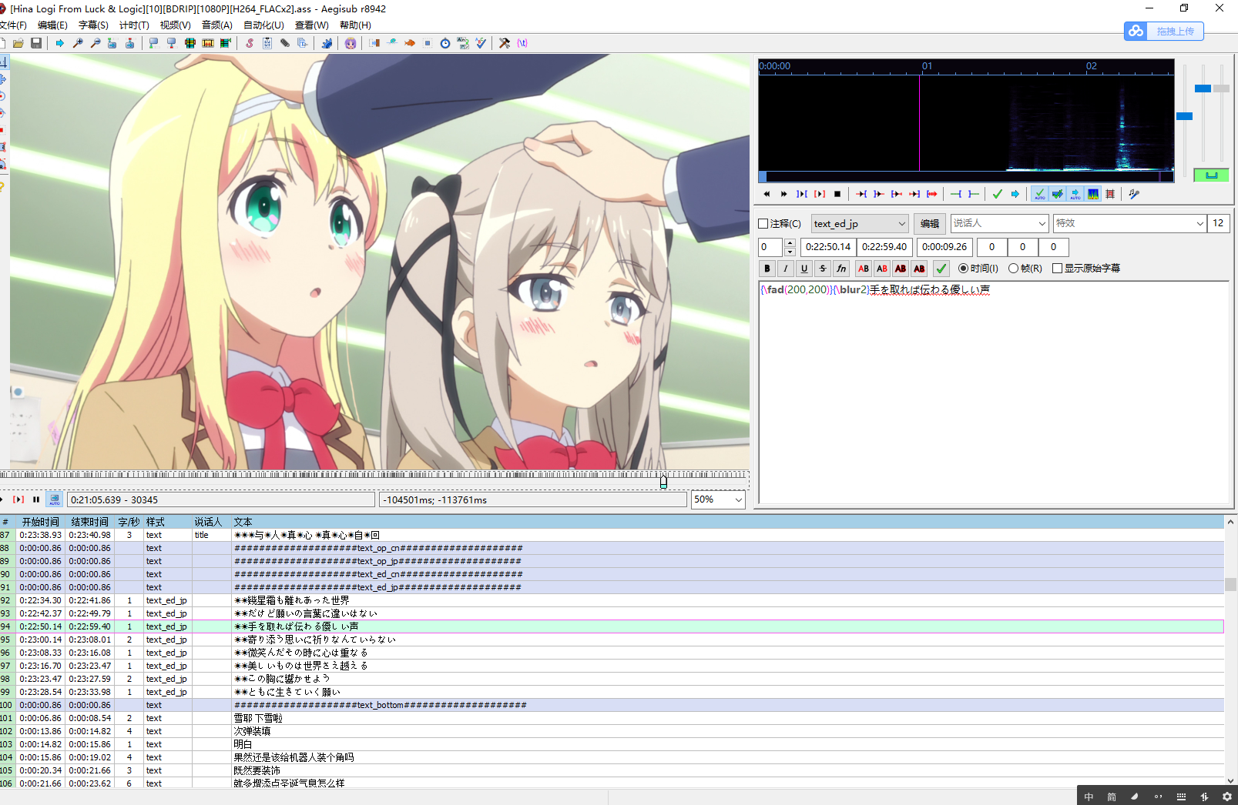Click the 拖拽上传 cloud upload button
Viewport: 1238px width, 805px height.
[x=1164, y=31]
